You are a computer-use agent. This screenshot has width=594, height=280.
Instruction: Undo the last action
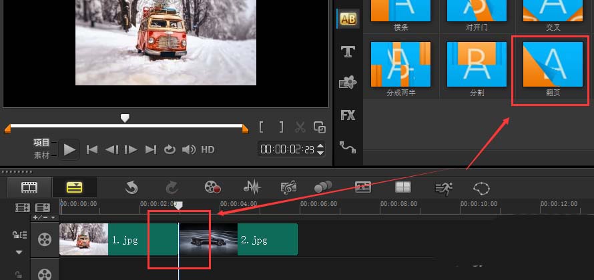(x=131, y=187)
